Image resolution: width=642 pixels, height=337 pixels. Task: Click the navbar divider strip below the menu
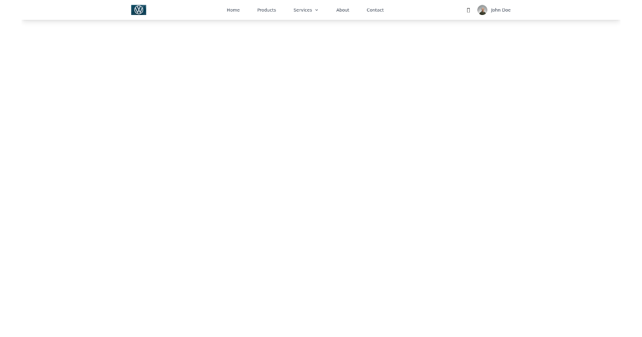coord(321,21)
